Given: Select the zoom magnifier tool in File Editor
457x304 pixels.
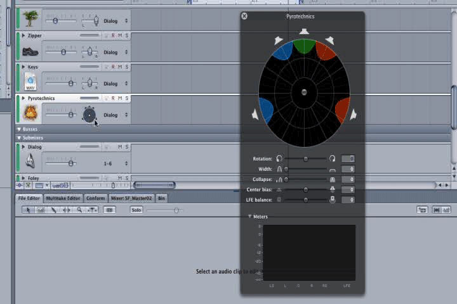Looking at the screenshot, I should pyautogui.click(x=79, y=210).
